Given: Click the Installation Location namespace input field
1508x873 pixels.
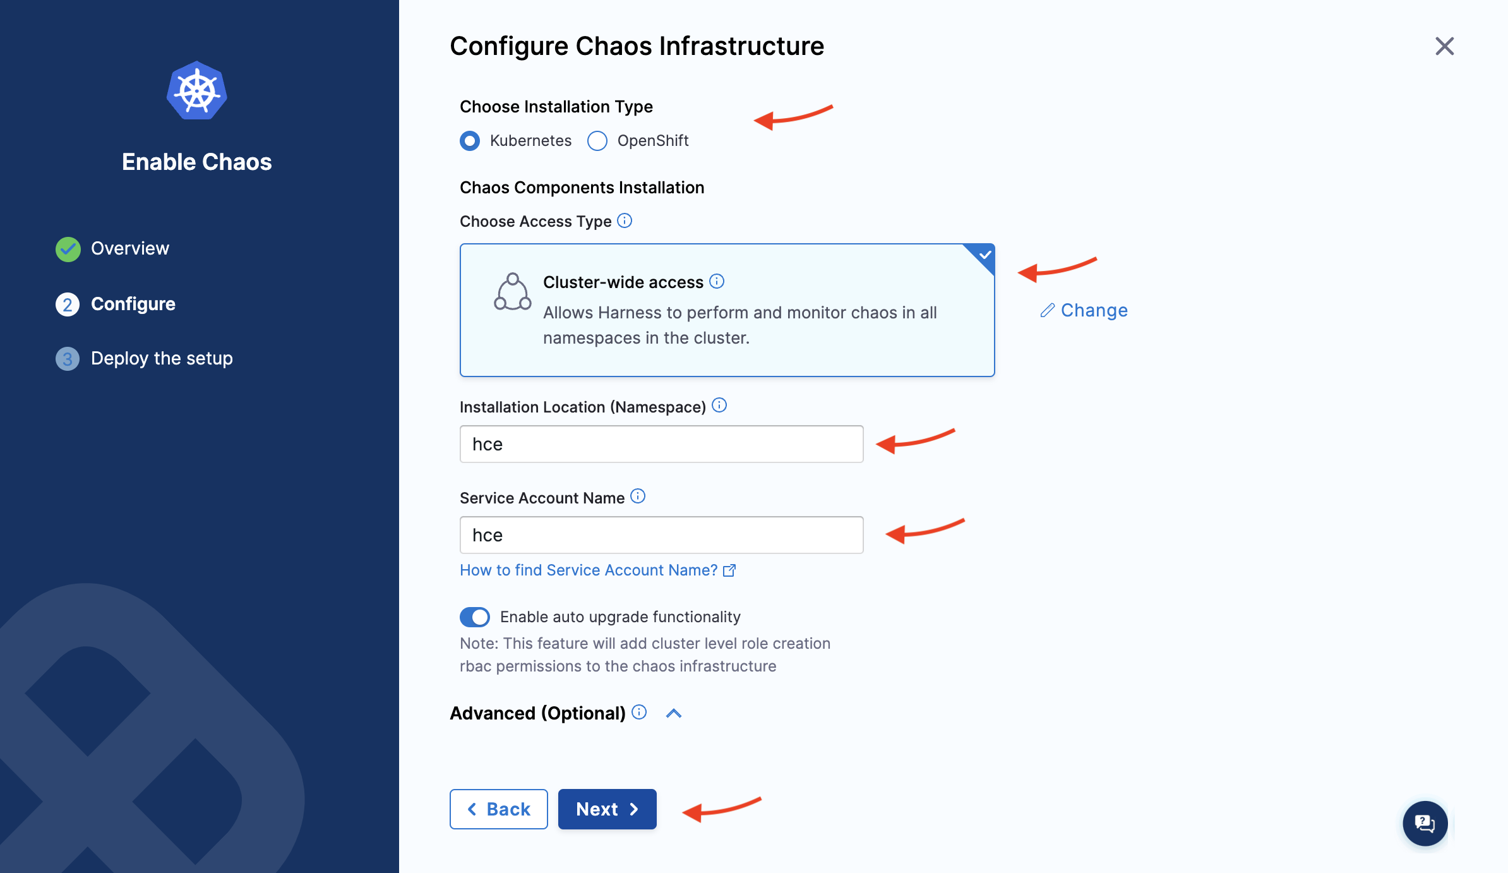Looking at the screenshot, I should [662, 444].
